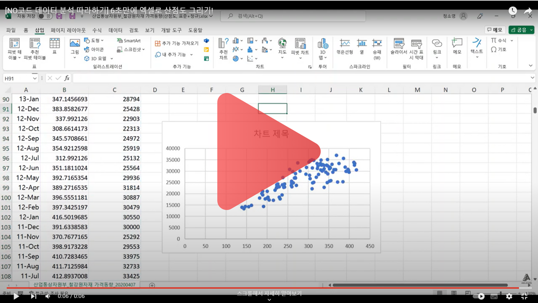The height and width of the screenshot is (303, 538).
Task: Switch to the View (보기) tab
Action: 150,30
